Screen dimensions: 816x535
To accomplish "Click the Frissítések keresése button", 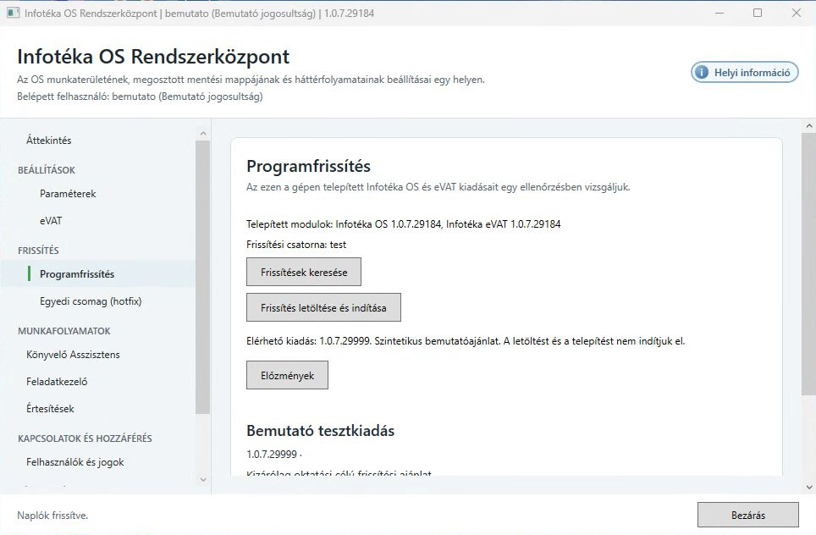I will pos(303,272).
